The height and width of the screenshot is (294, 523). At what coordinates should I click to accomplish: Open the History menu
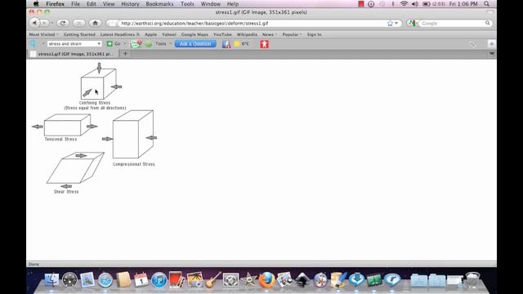pyautogui.click(x=130, y=4)
